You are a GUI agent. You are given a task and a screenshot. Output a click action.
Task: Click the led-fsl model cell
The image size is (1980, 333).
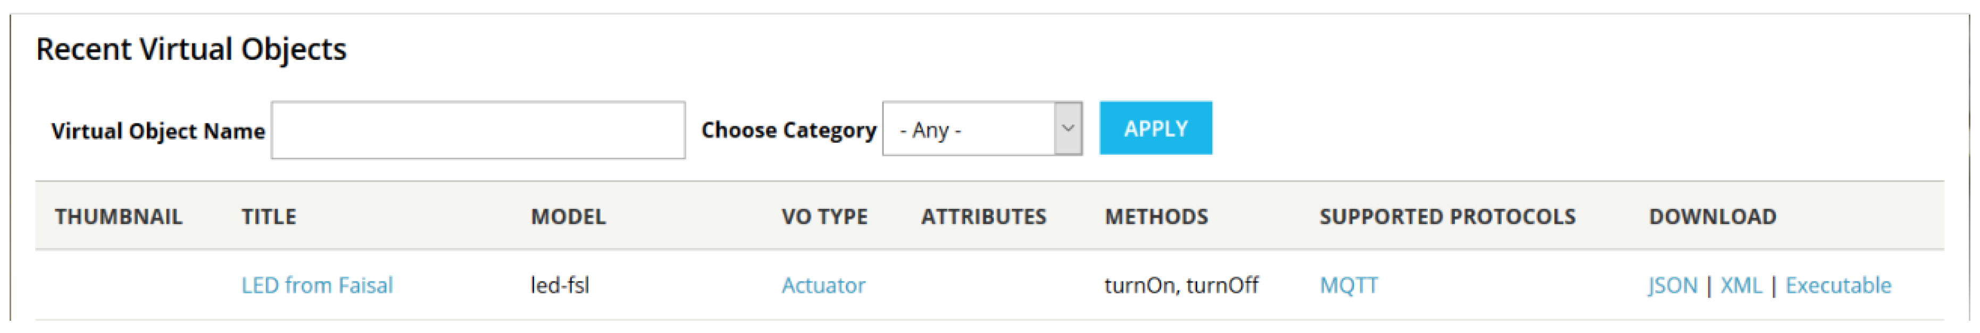(560, 285)
